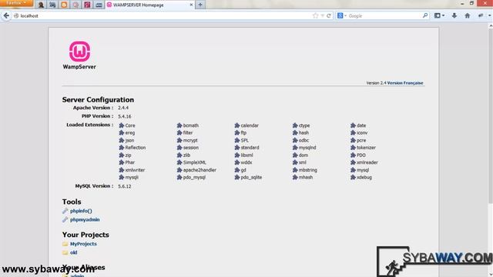
Task: Click the puzzle icon next to xdebug
Action: (x=353, y=177)
